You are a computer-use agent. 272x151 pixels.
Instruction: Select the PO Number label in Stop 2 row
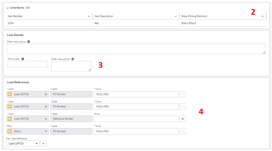(x=71, y=131)
